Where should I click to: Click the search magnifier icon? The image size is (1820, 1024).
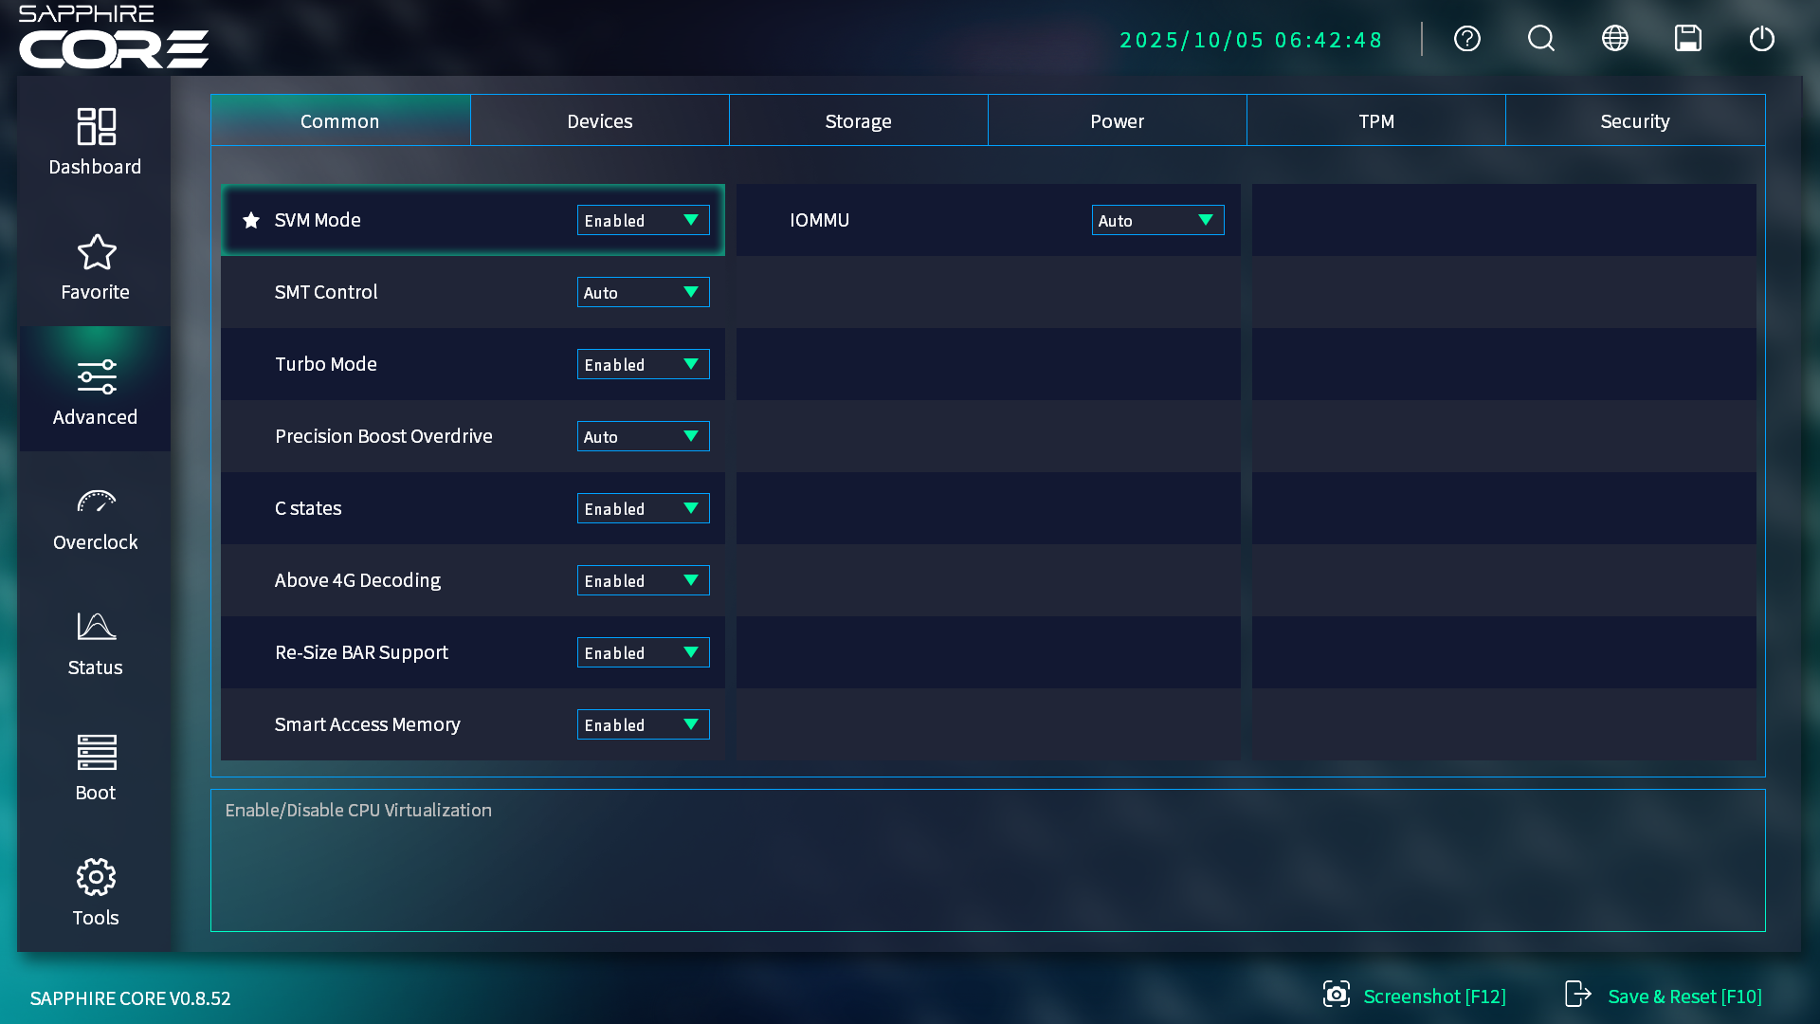point(1541,39)
